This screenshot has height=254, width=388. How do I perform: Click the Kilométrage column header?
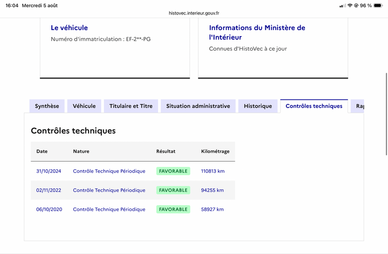click(x=215, y=151)
